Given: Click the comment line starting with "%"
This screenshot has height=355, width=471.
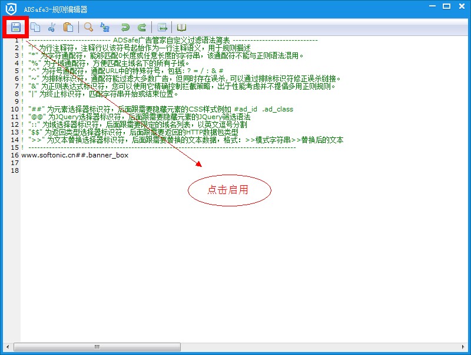Looking at the screenshot, I should pos(105,63).
